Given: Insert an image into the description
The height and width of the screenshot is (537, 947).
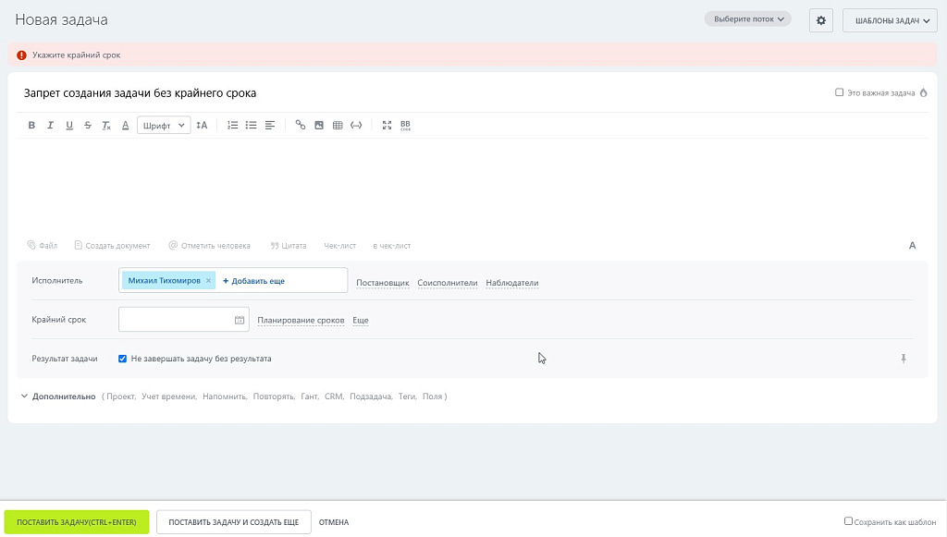Looking at the screenshot, I should (x=319, y=125).
